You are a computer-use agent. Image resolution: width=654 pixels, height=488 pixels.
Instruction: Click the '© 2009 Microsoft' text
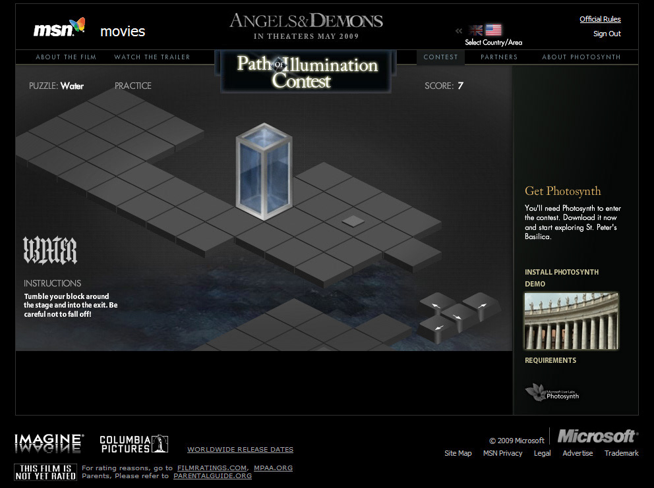point(517,441)
